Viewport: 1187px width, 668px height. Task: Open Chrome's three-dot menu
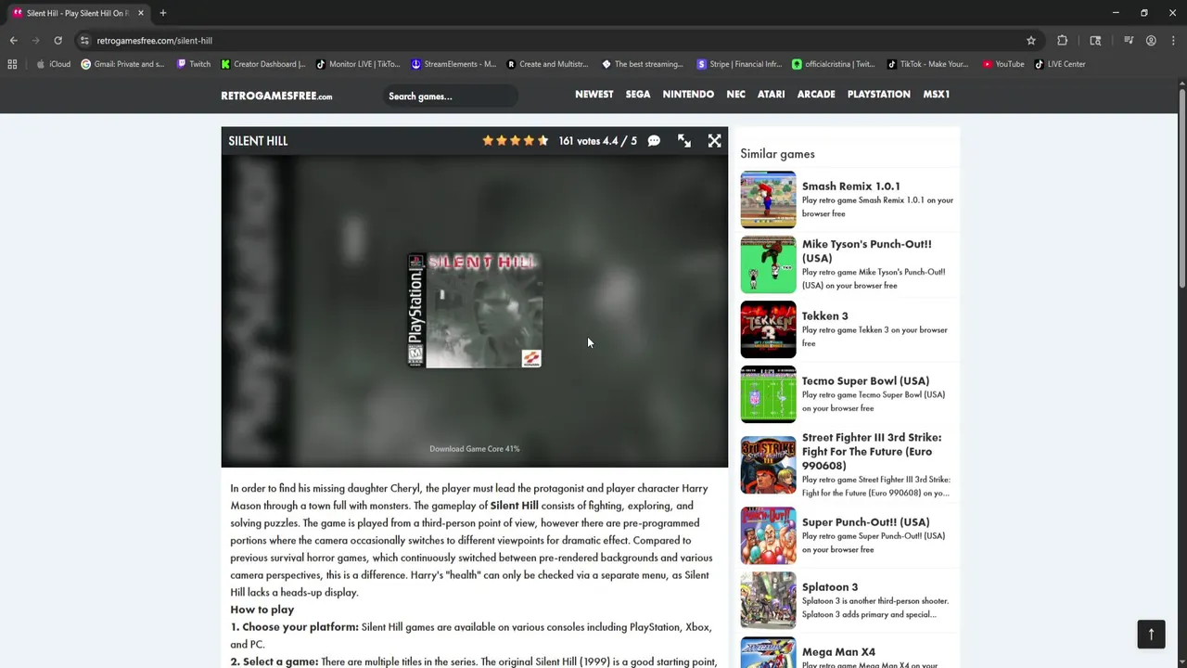tap(1173, 41)
